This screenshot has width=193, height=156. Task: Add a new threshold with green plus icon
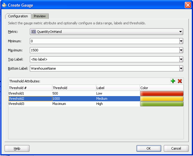[x=173, y=81]
